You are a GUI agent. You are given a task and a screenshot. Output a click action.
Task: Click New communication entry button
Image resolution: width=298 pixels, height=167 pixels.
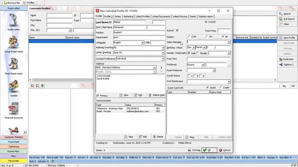click(129, 136)
